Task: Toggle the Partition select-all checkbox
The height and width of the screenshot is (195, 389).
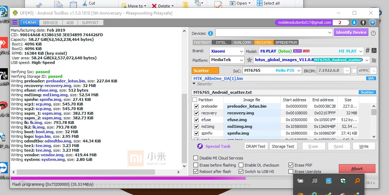Action: point(195,100)
